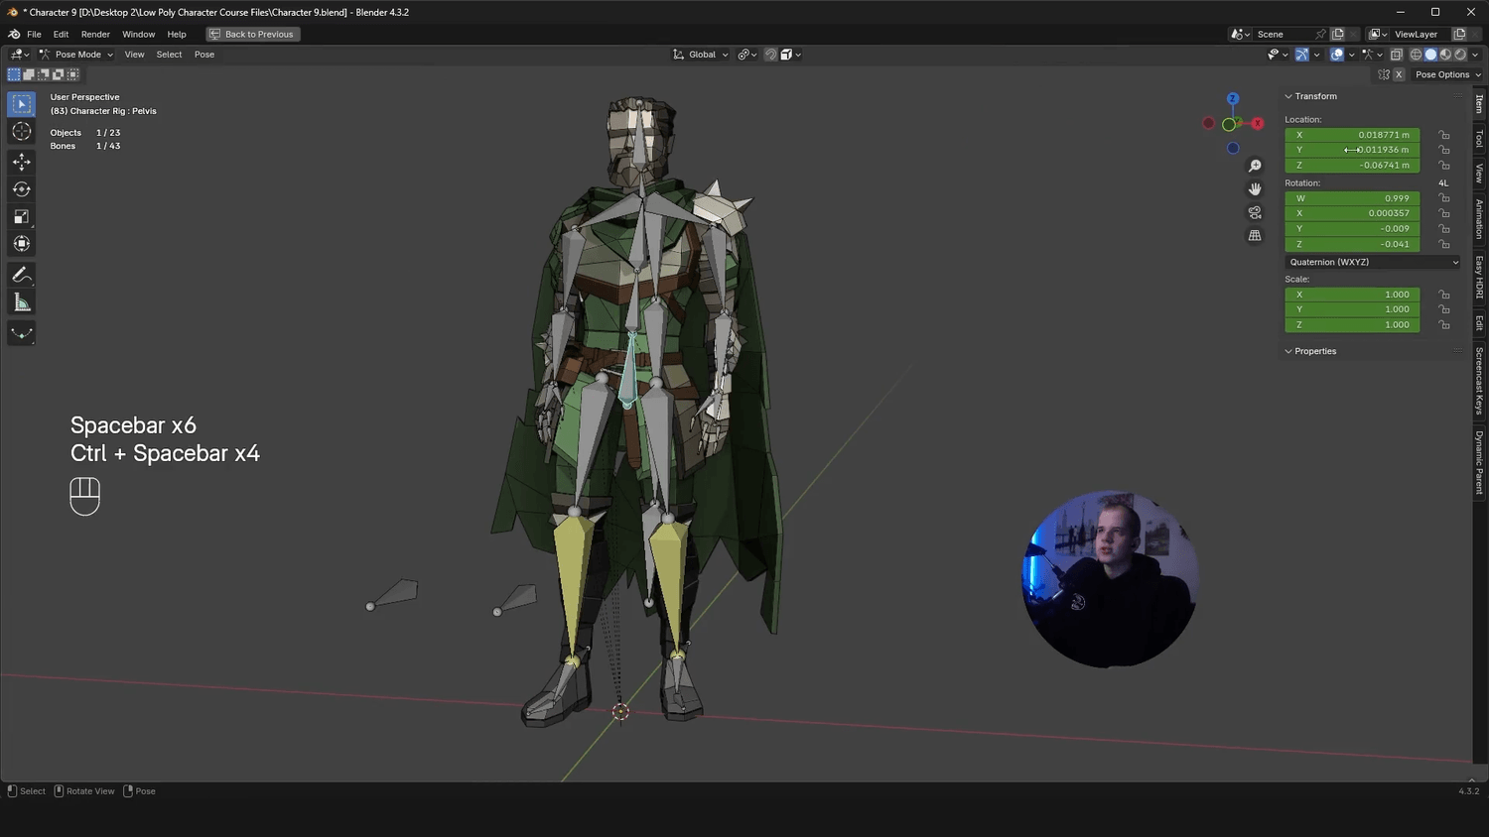
Task: Switch perspective/orthographic with the grid icon
Action: (x=1255, y=236)
